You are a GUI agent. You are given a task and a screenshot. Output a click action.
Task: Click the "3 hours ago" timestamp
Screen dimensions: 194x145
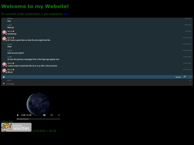(187, 57)
